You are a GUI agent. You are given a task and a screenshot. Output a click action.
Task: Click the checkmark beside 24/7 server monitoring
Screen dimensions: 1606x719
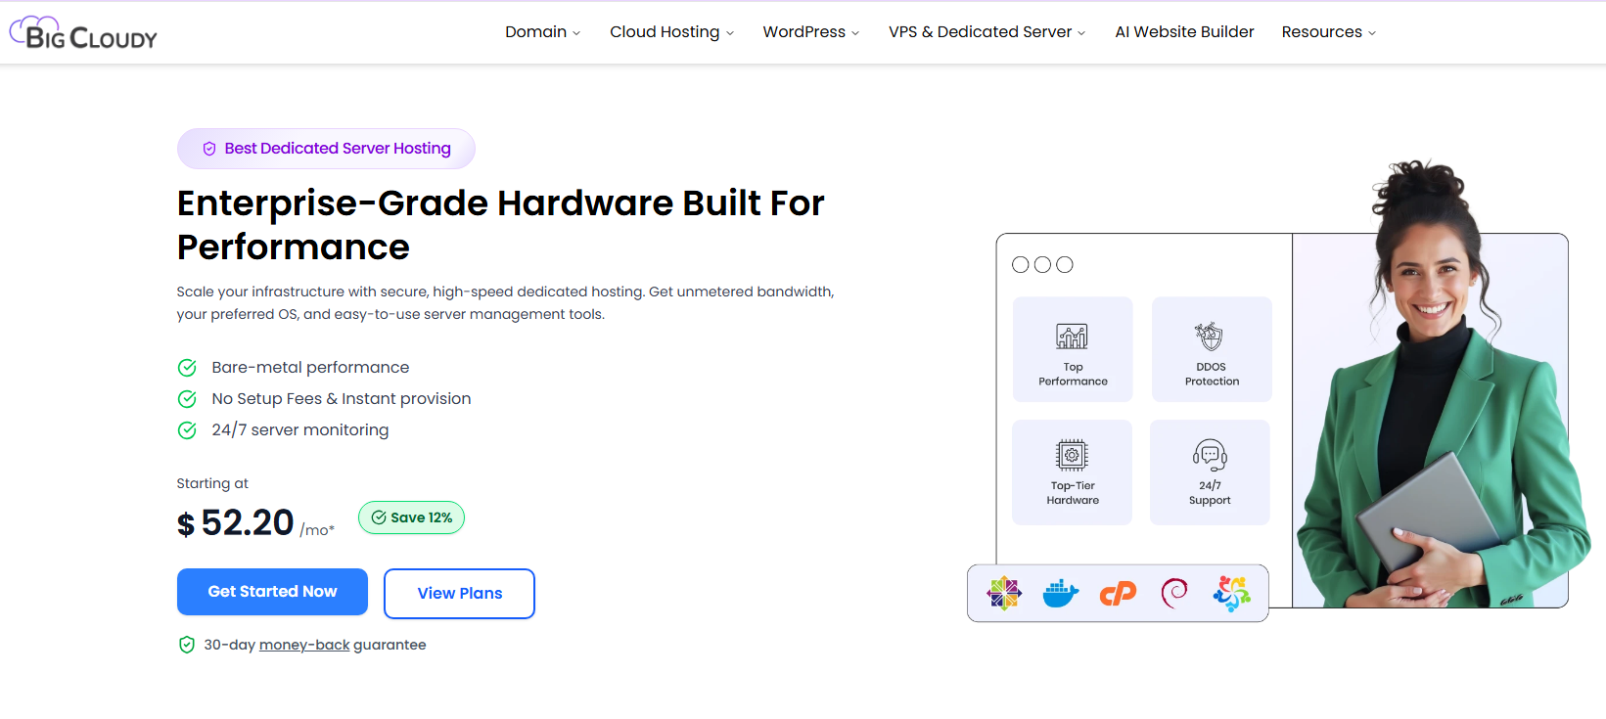coord(187,430)
